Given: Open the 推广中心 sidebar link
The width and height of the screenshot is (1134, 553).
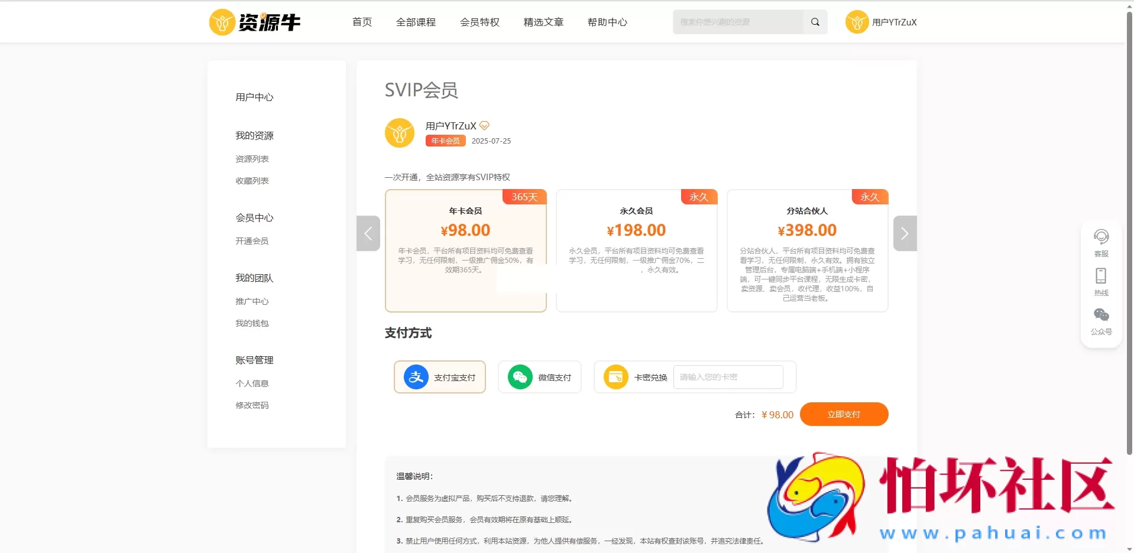Looking at the screenshot, I should pos(251,301).
